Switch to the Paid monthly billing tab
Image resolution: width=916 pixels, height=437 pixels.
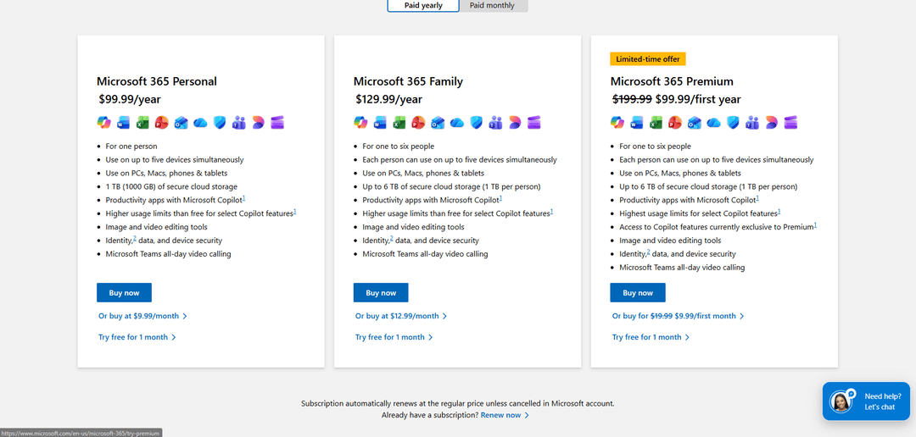[x=493, y=5]
